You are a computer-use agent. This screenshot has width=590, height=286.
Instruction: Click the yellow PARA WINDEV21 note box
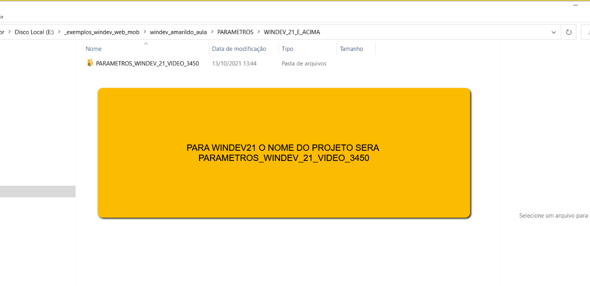tap(284, 153)
